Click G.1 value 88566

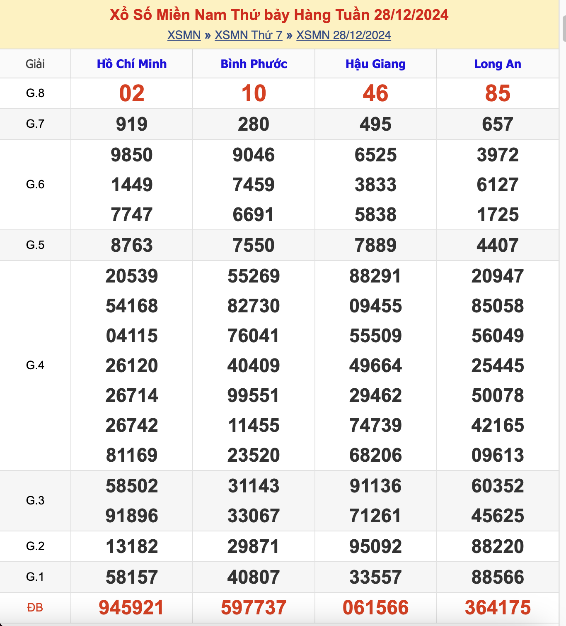pyautogui.click(x=498, y=577)
